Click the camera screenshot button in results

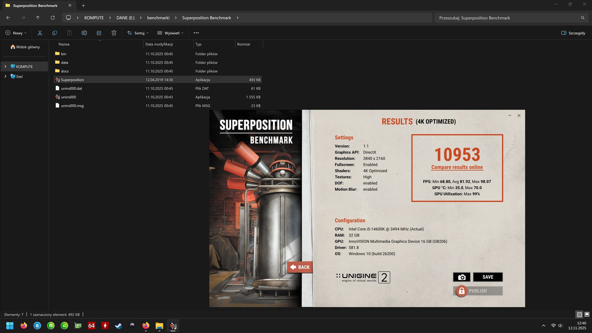462,277
